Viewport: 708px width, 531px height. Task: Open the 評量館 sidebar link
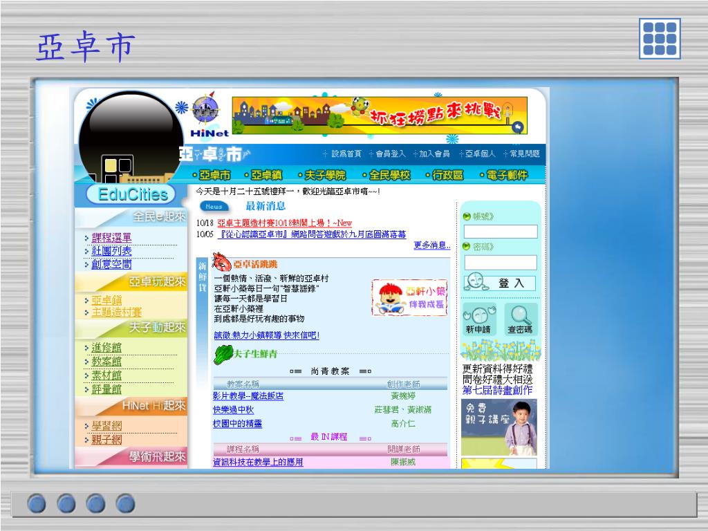point(106,389)
